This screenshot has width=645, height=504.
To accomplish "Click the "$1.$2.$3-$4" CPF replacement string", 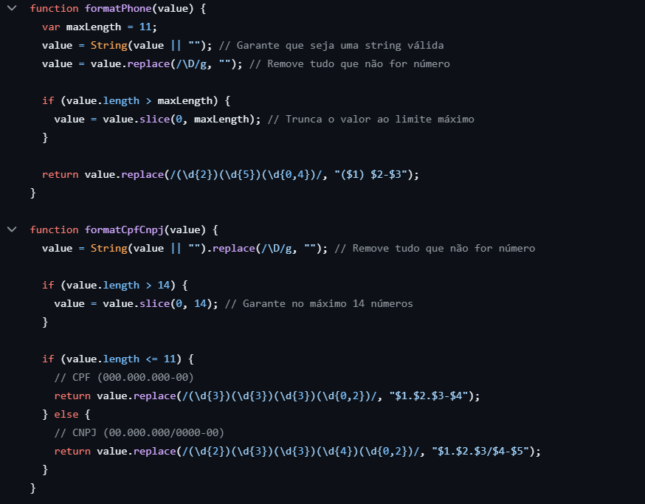I will click(x=437, y=396).
